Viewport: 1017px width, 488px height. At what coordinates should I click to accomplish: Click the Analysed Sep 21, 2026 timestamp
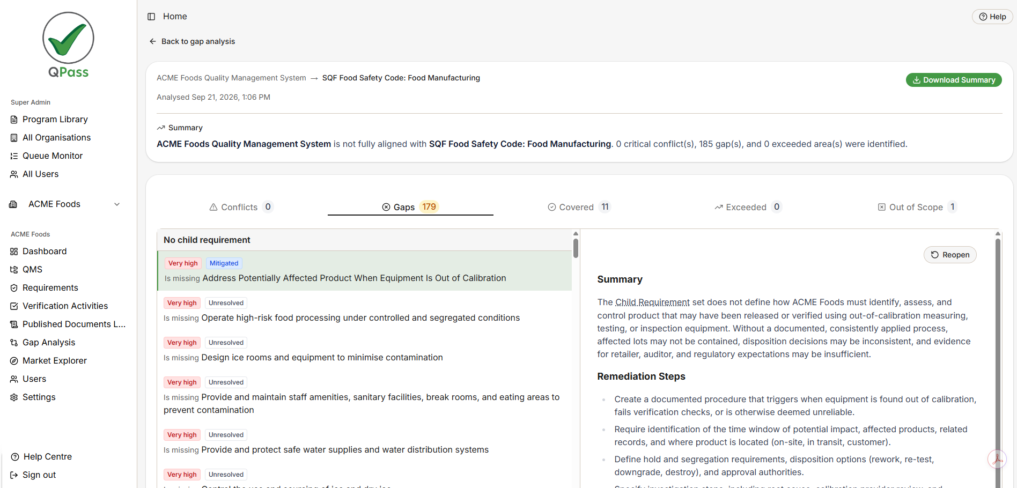click(213, 97)
